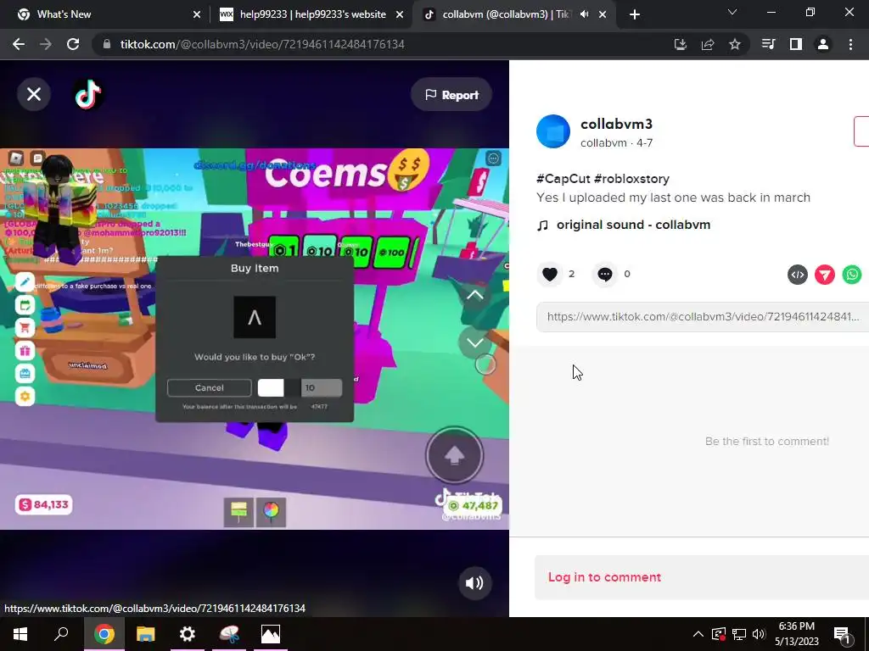Go to previous video arrow
This screenshot has height=651, width=869.
point(475,295)
